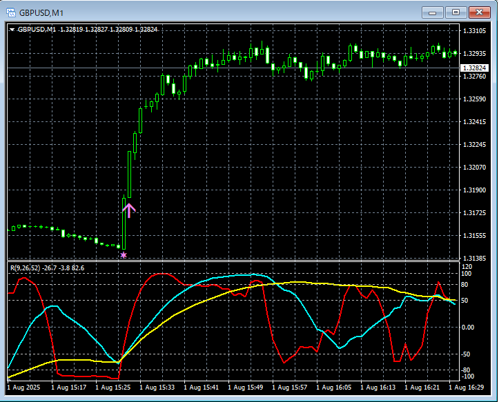This screenshot has height=402, width=499.
Task: Click the current price label 1.32824
Action: [476, 68]
